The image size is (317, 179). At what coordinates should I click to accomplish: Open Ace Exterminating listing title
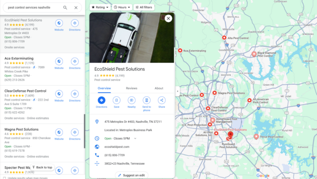click(x=19, y=58)
